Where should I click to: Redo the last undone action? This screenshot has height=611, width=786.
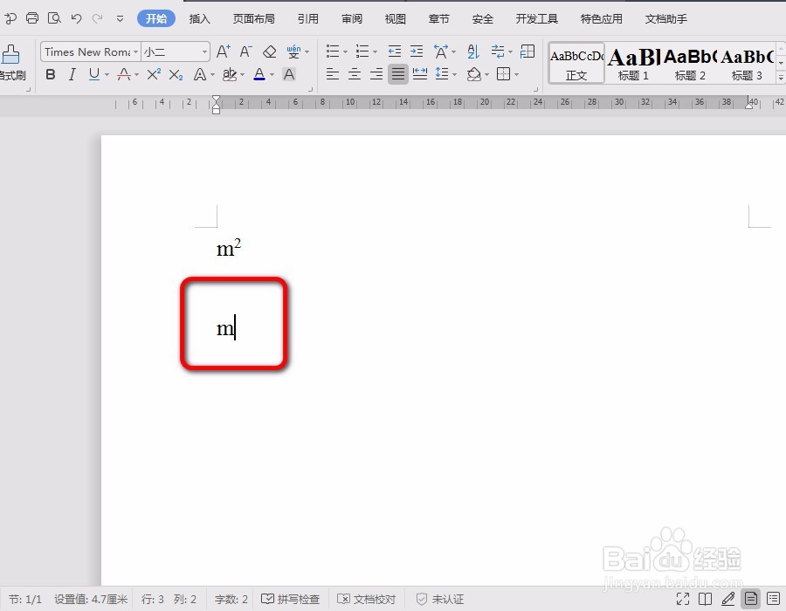[97, 18]
